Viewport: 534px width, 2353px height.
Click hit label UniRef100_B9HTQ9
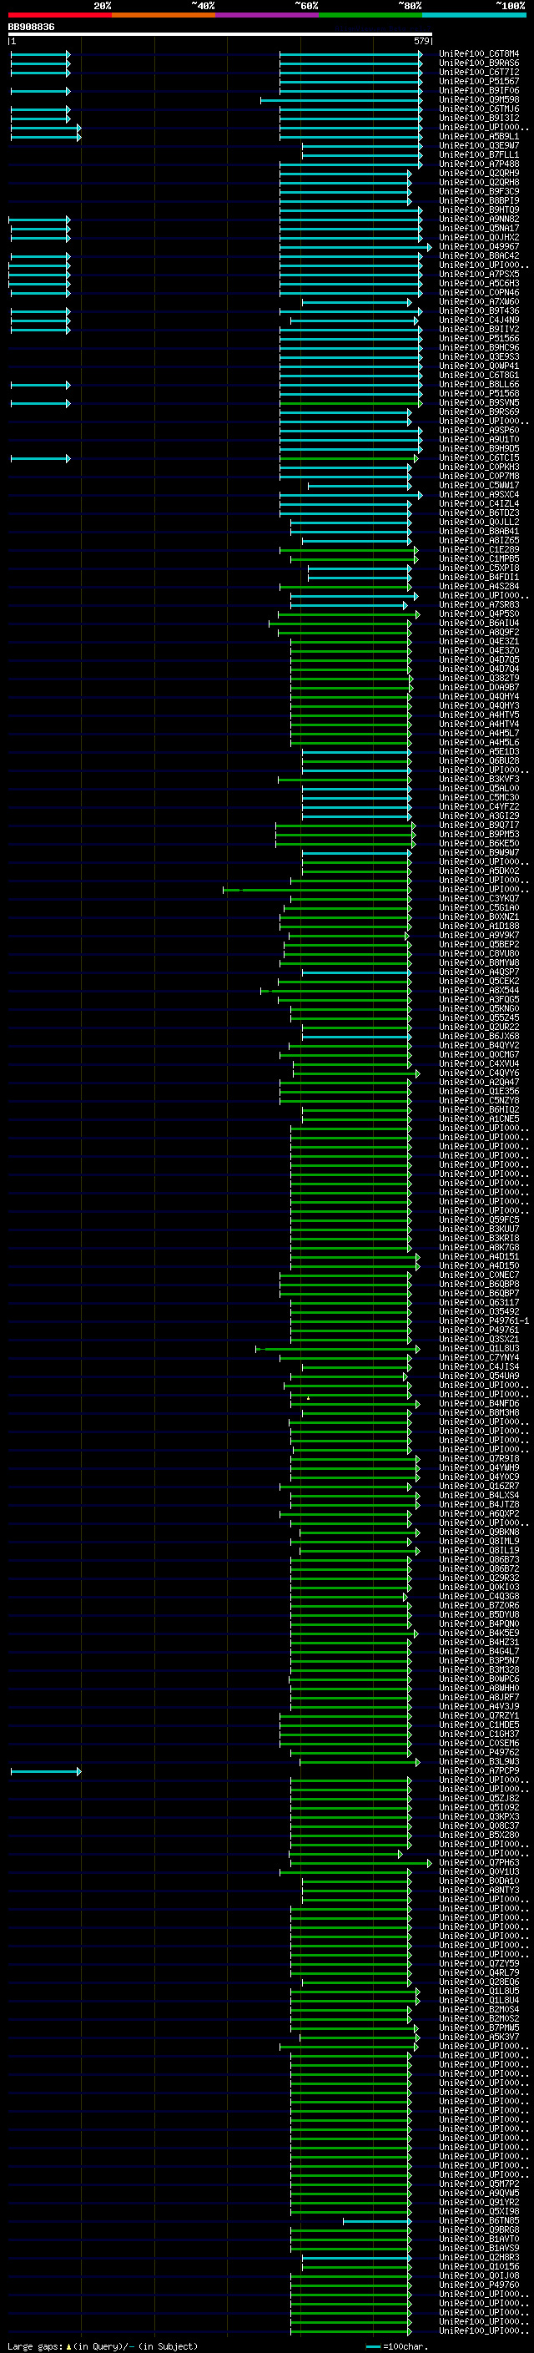coord(479,210)
